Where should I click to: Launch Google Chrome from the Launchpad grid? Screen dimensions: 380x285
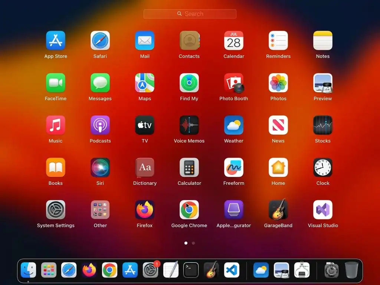coord(189,210)
